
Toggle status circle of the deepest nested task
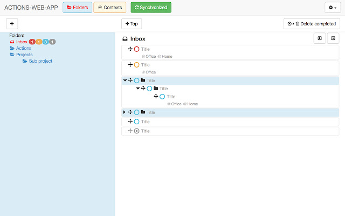pyautogui.click(x=162, y=97)
